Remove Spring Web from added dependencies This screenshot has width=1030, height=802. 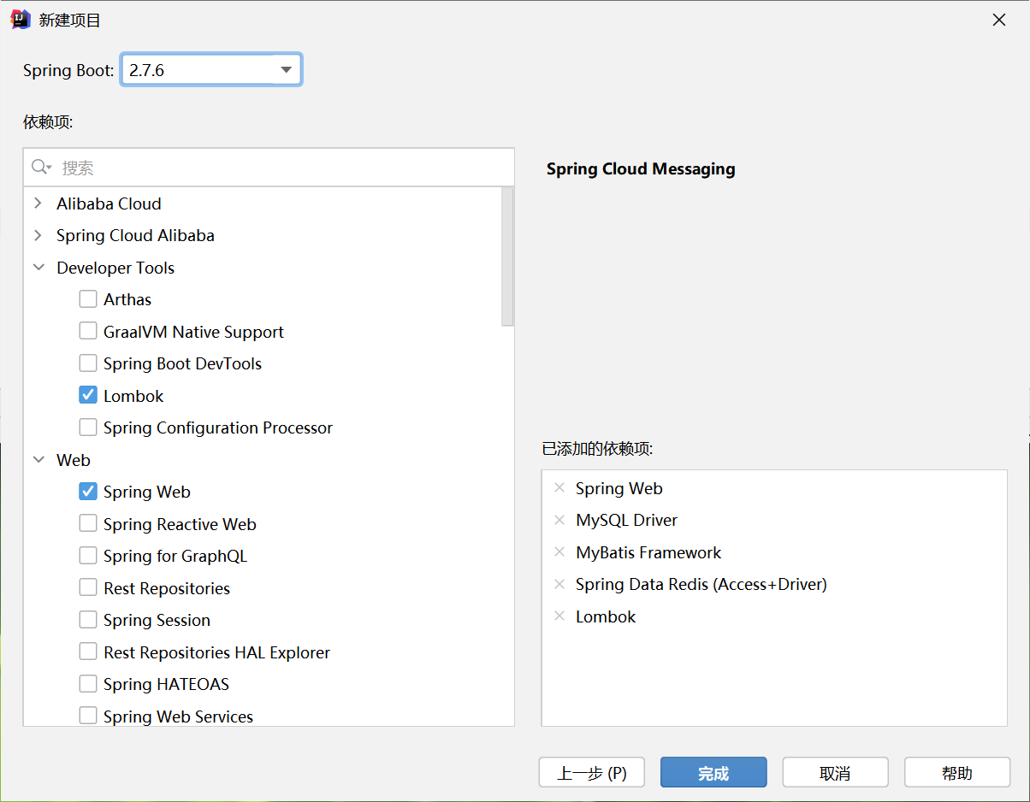(x=559, y=488)
